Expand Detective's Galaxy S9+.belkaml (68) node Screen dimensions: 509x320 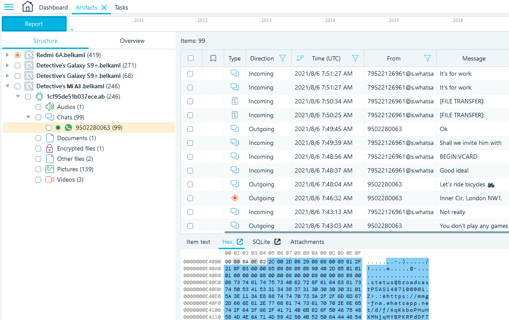(7, 76)
